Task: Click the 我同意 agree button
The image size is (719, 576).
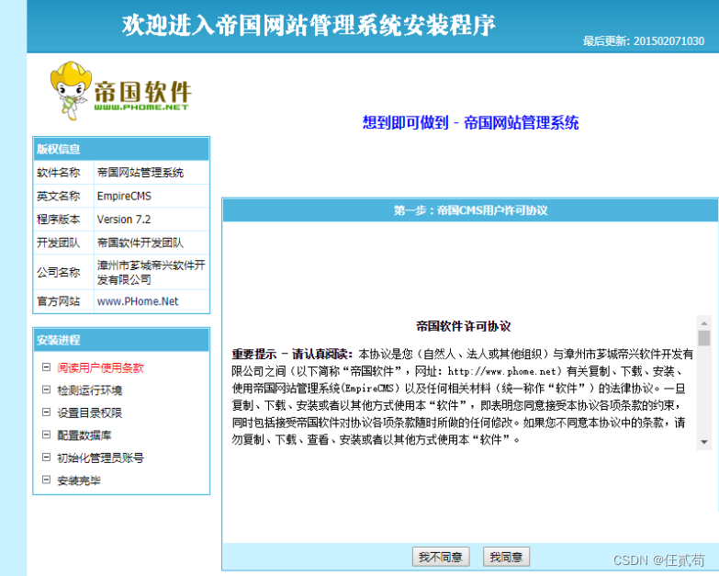Action: (x=506, y=557)
